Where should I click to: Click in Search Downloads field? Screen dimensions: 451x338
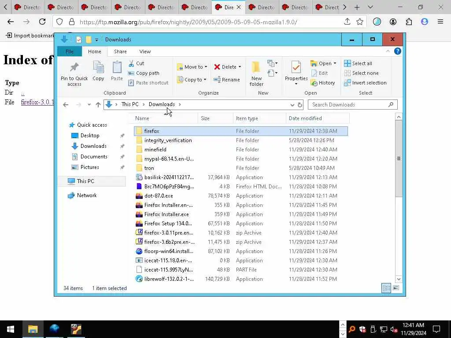[352, 105]
